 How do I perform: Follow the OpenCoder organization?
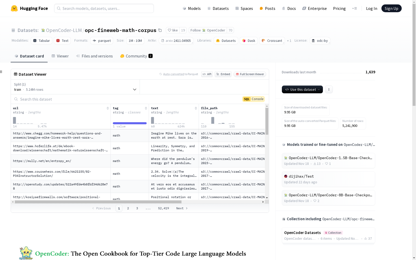pos(208,30)
